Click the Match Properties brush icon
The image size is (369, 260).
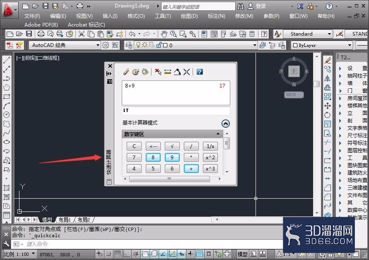[x=110, y=34]
